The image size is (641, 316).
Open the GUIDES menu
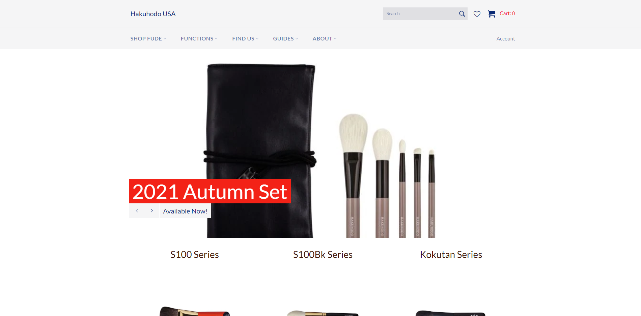(285, 38)
